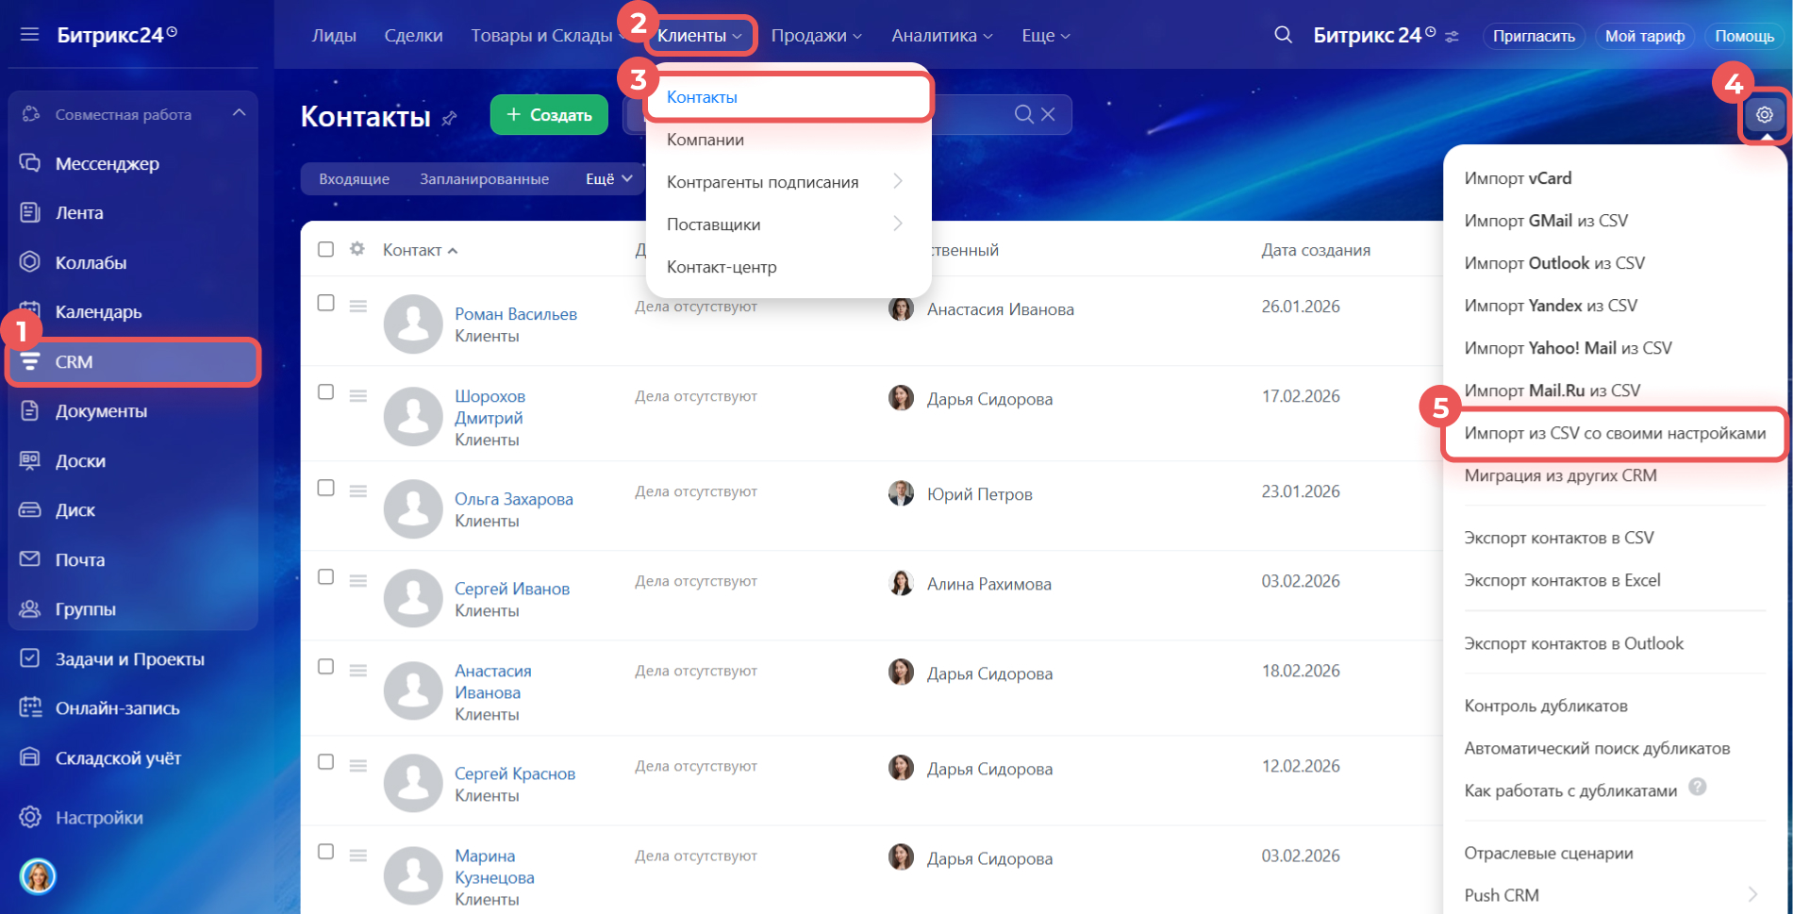Image resolution: width=1793 pixels, height=914 pixels.
Task: Open row actions menu for Роман Васильев
Action: click(x=357, y=306)
